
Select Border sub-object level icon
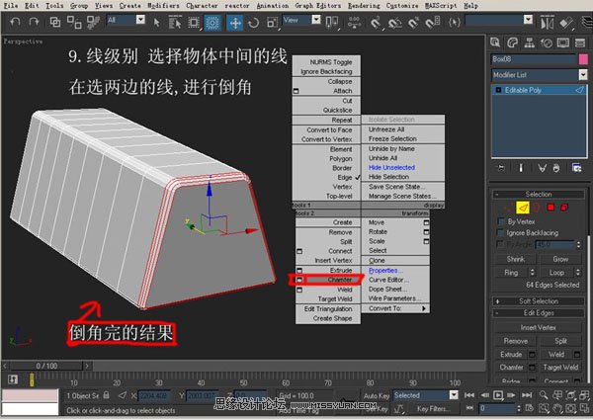pyautogui.click(x=537, y=208)
